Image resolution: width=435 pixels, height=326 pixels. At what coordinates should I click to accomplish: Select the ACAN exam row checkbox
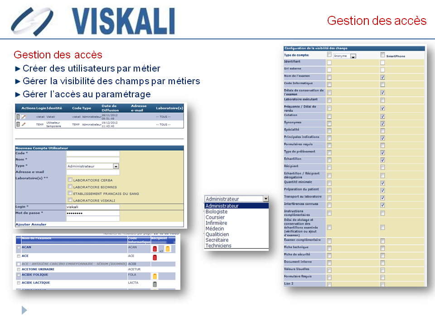[19, 248]
